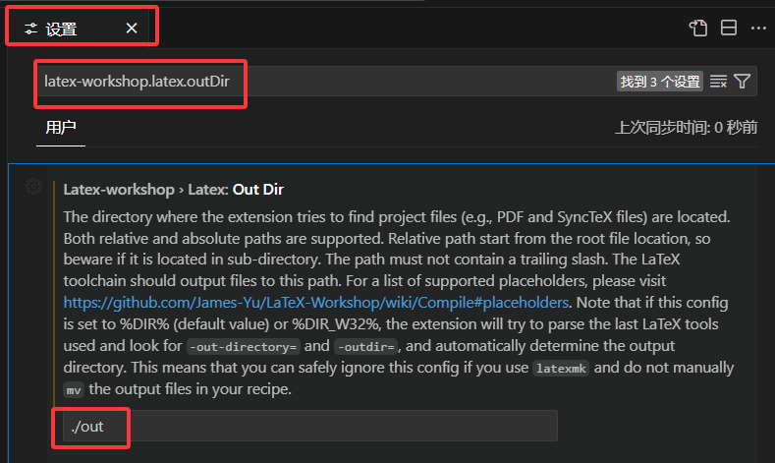Click 上次同步时间 sync status text
This screenshot has width=775, height=463.
point(686,128)
